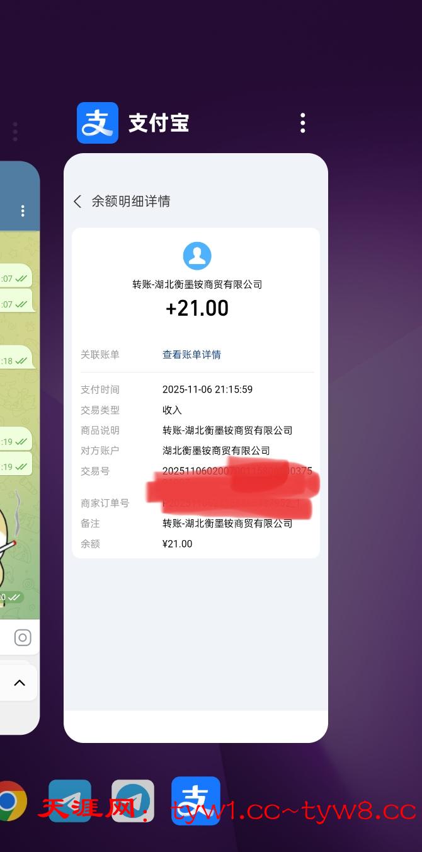422x852 pixels.
Task: Select the 支付宝 app title text
Action: [159, 123]
